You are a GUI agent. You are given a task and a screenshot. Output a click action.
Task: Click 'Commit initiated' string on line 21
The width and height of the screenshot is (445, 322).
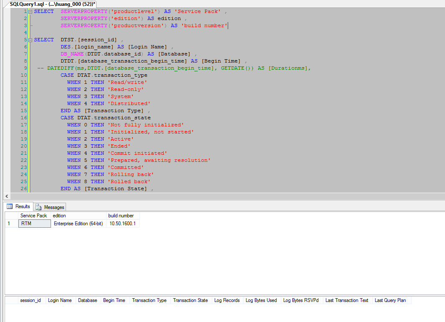click(137, 153)
